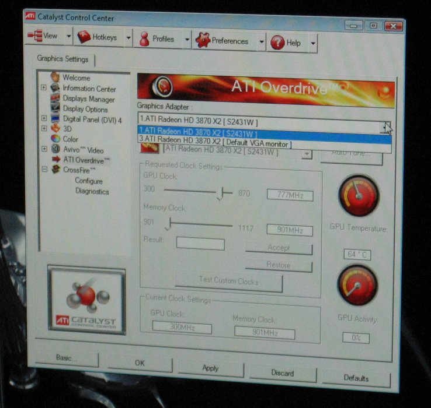Viewport: 431px width, 408px height.
Task: Open the Profiles dropdown arrow
Action: pos(187,40)
